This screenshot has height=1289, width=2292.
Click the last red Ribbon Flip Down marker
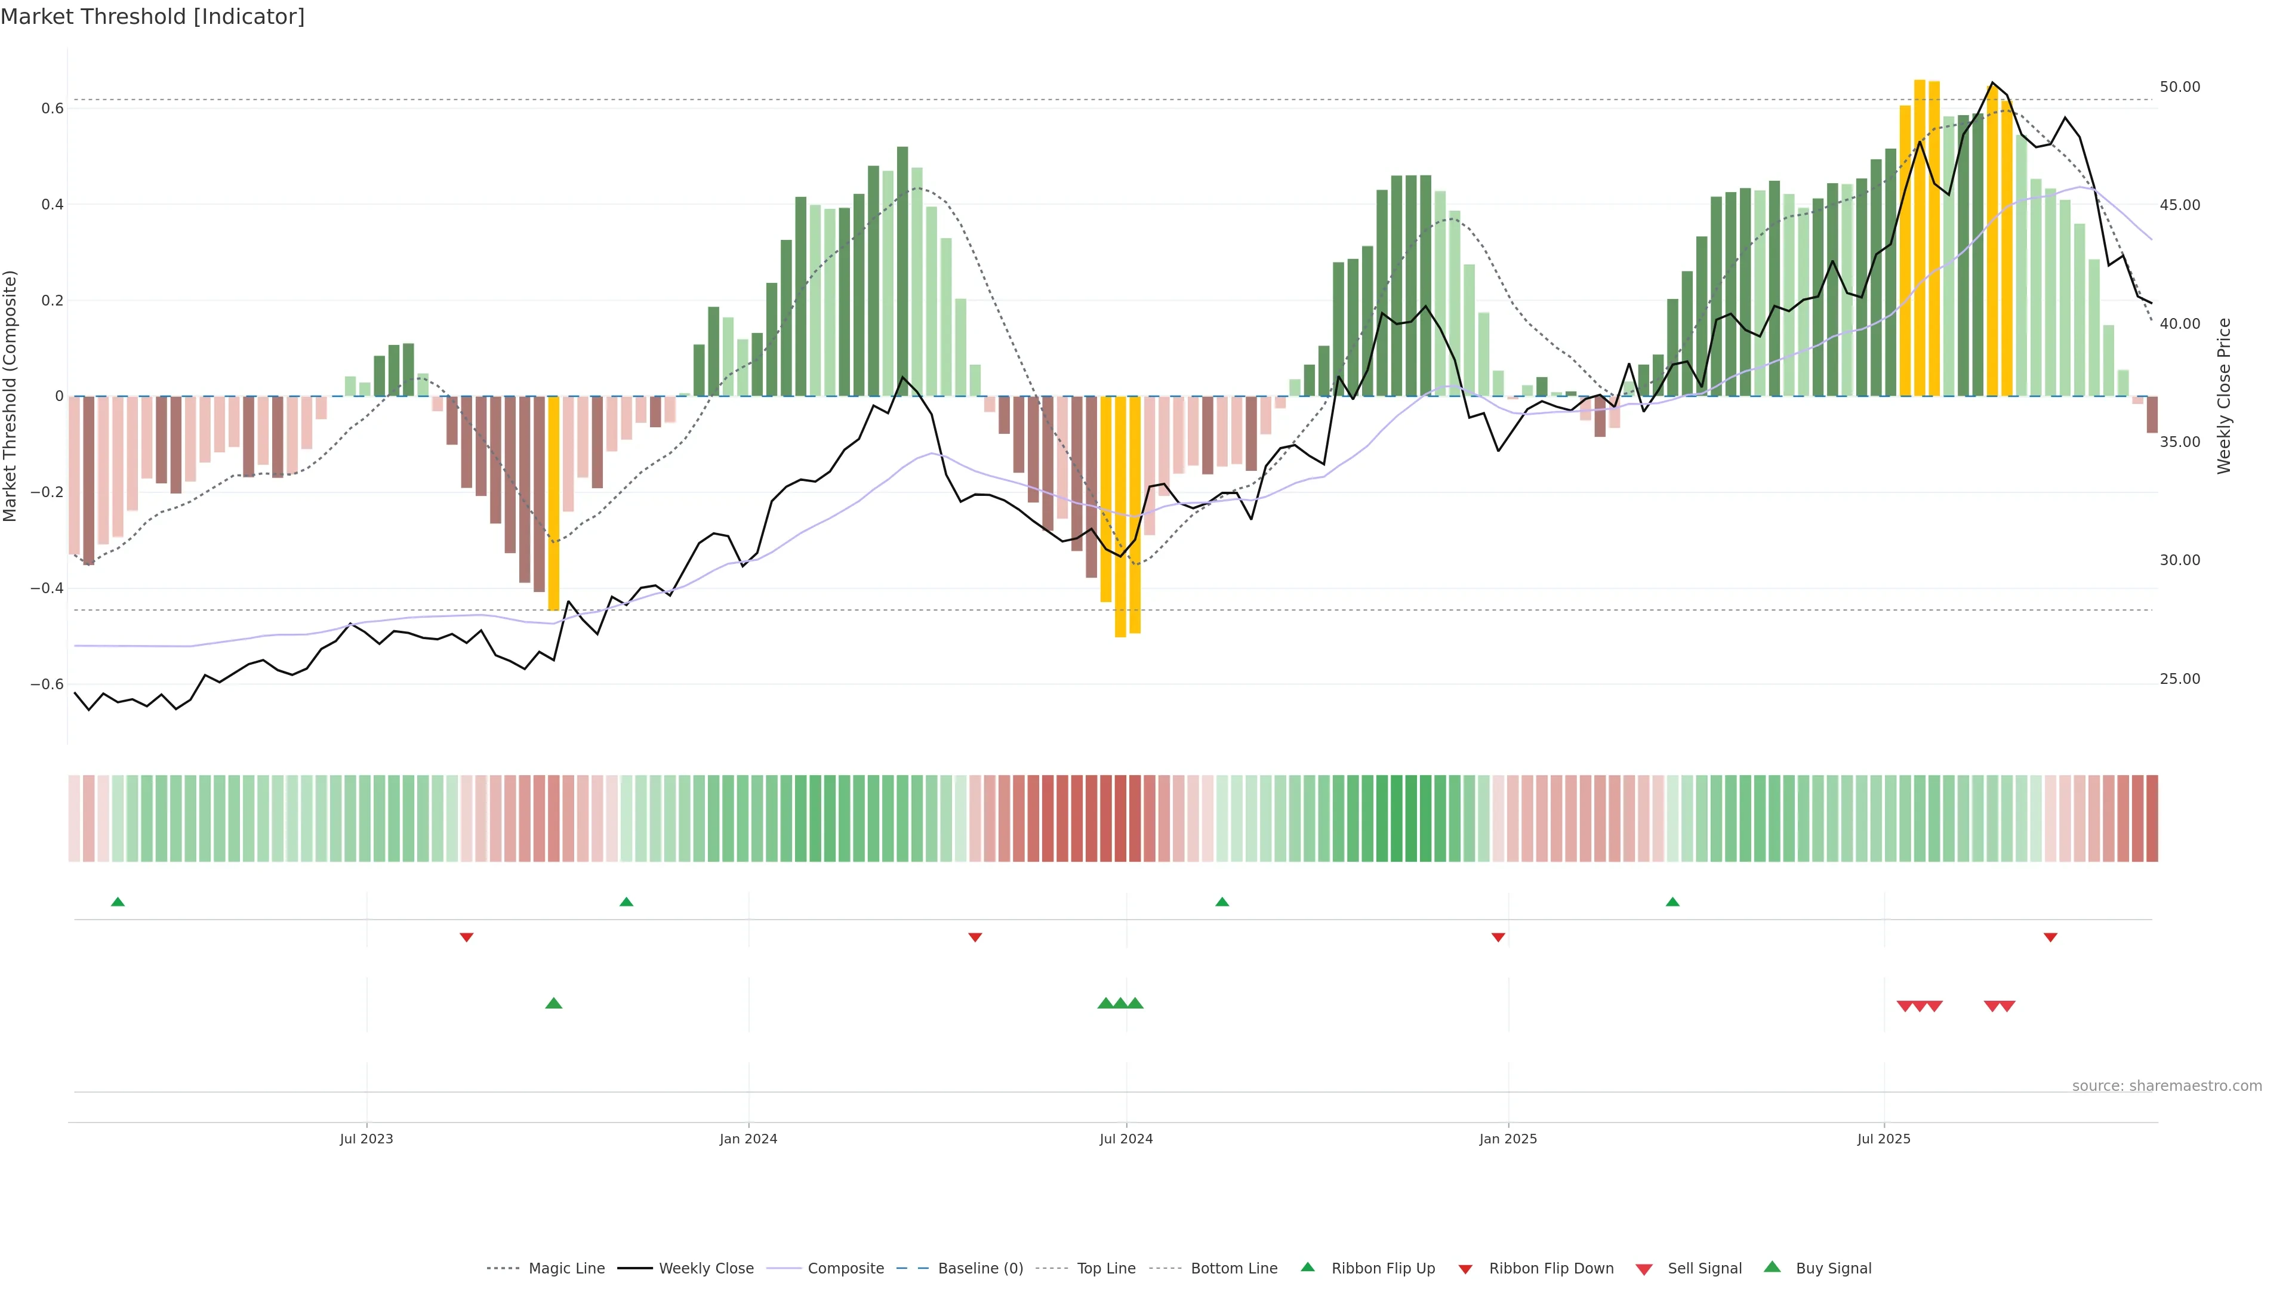pyautogui.click(x=2050, y=937)
